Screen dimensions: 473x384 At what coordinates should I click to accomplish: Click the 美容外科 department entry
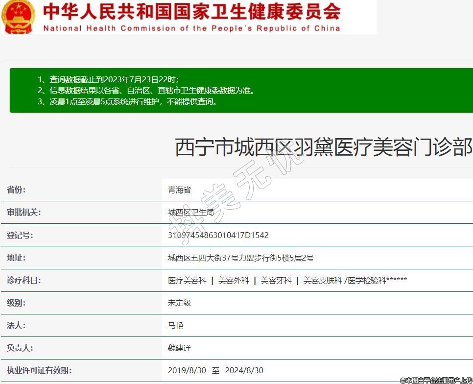[x=234, y=280]
